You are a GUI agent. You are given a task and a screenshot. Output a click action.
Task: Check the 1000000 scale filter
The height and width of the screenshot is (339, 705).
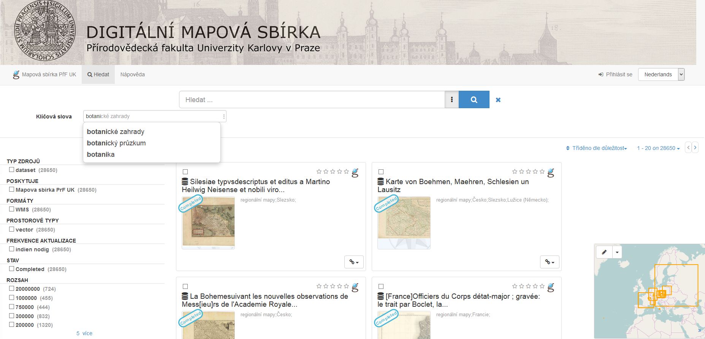[x=12, y=297]
